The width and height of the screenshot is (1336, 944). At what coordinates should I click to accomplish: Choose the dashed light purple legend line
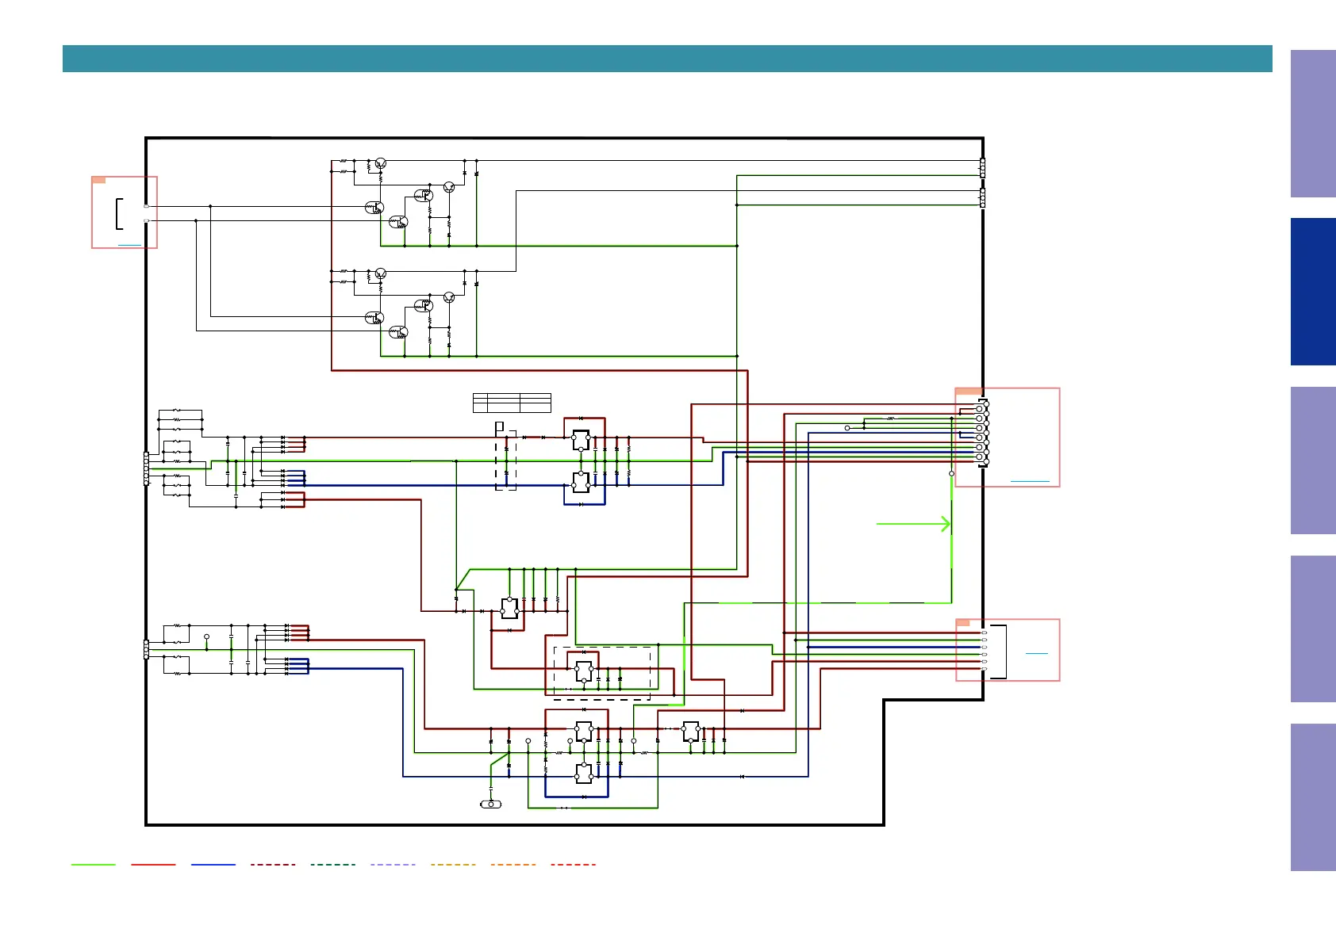tap(393, 865)
